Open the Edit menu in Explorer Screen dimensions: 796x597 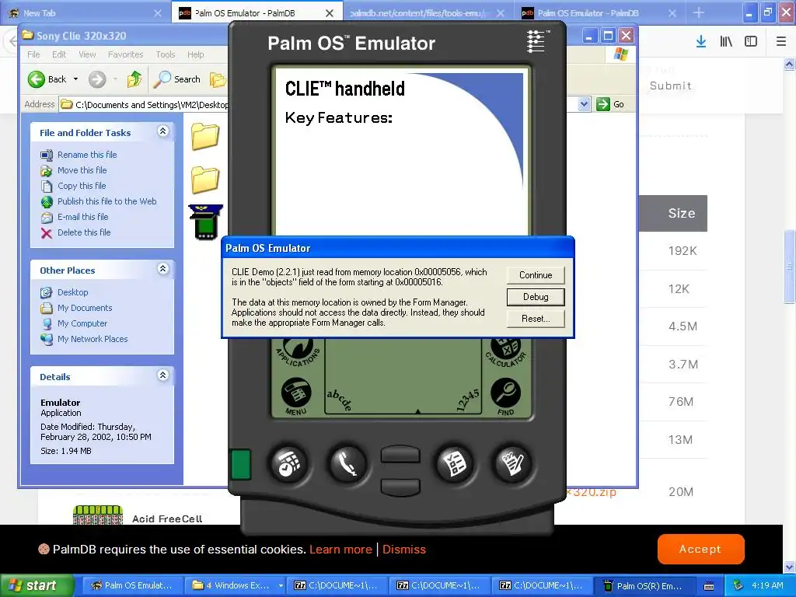click(59, 54)
